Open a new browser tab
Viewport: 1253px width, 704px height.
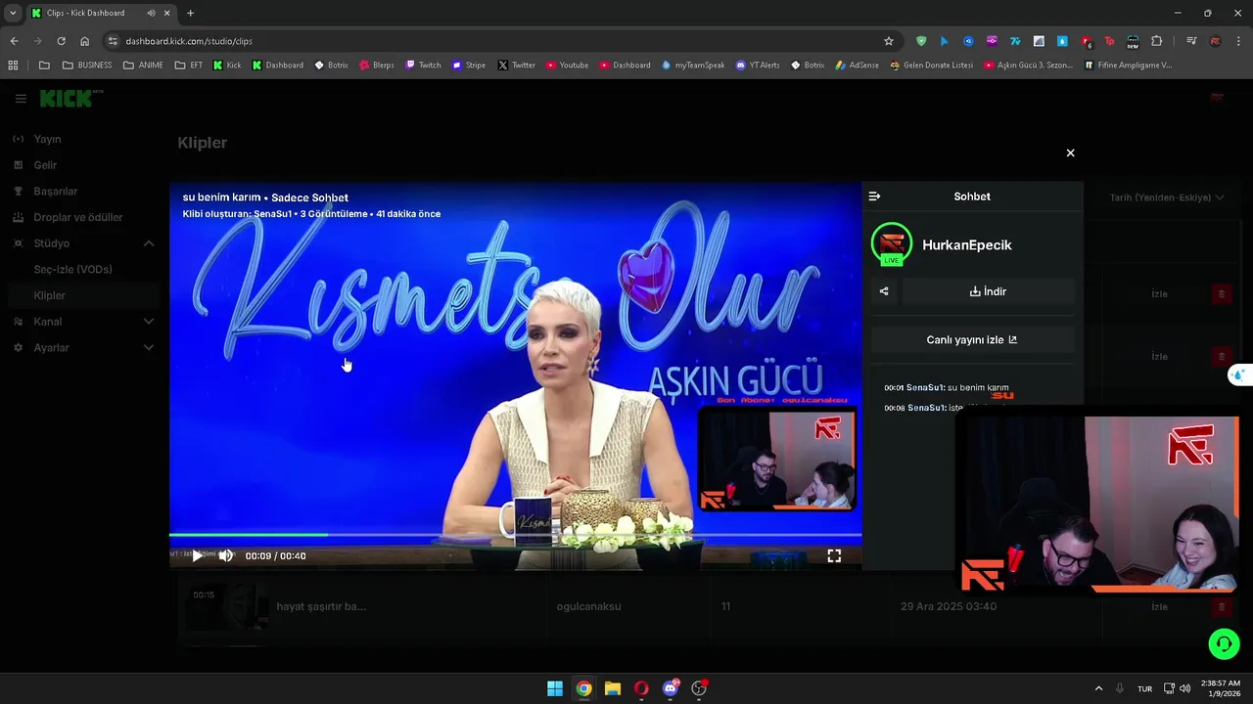pos(190,13)
